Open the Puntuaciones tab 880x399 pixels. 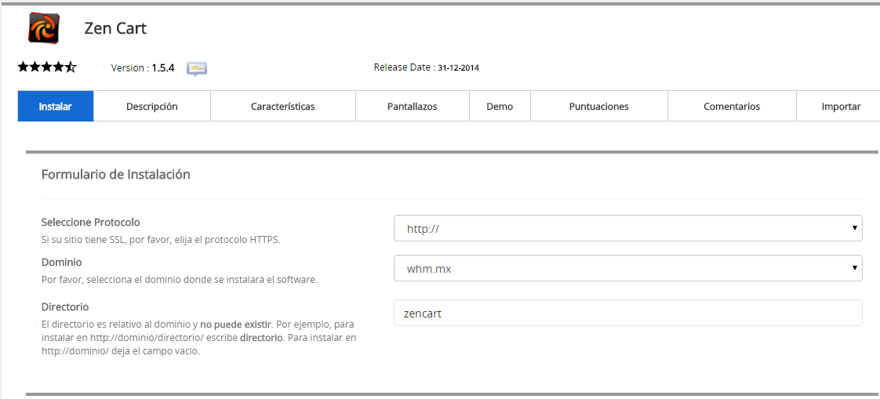598,107
